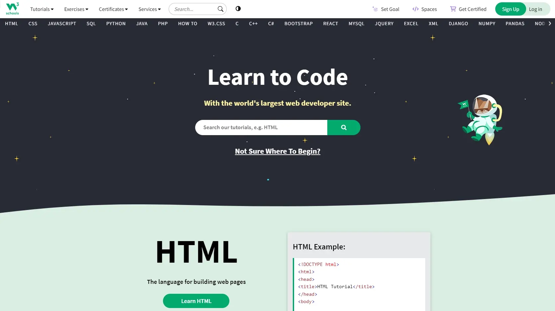Click the '</head>' code line
The width and height of the screenshot is (555, 311).
[307, 294]
